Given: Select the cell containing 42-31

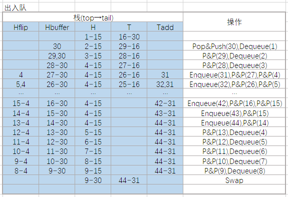Looking at the screenshot, I should tap(165, 103).
